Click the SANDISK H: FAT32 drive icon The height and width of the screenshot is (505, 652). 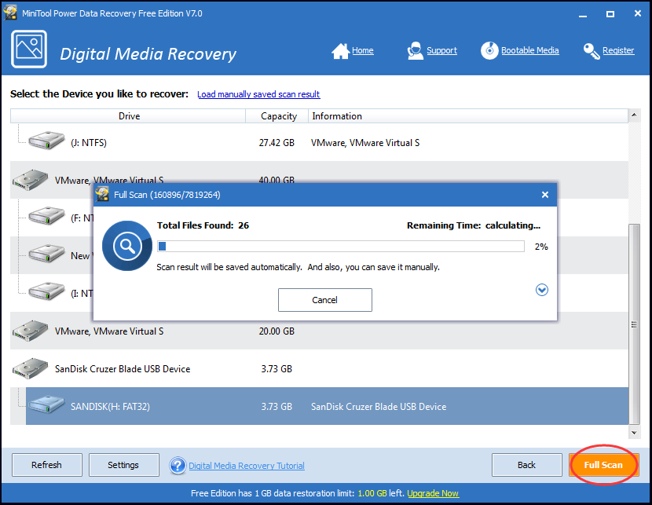(46, 404)
